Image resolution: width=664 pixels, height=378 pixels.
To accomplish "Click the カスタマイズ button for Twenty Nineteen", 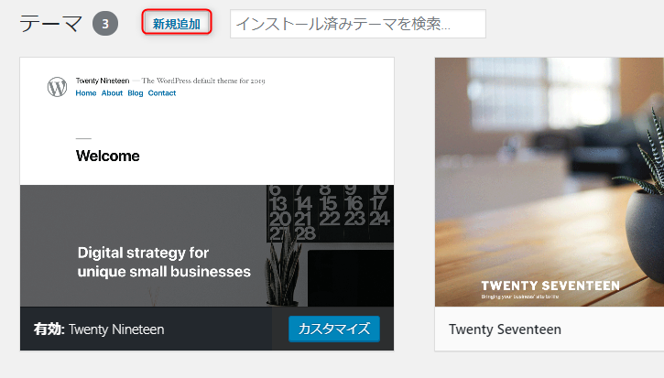I will tap(334, 329).
